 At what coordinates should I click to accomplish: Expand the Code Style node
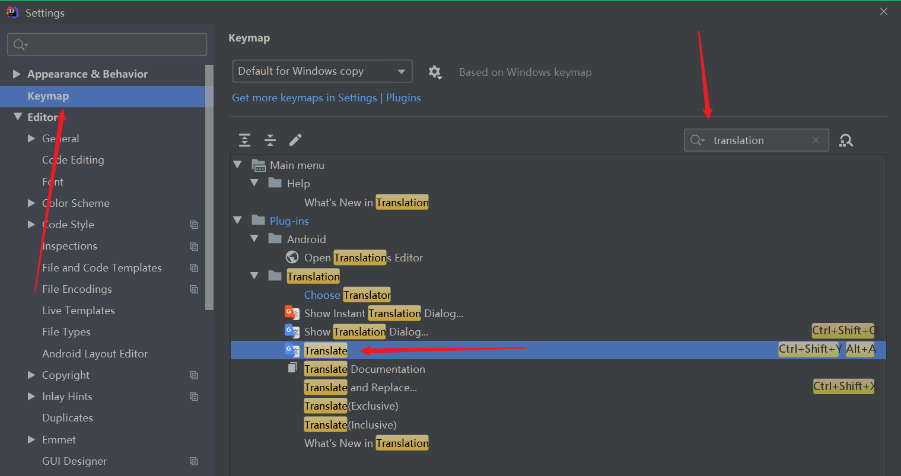click(x=31, y=224)
